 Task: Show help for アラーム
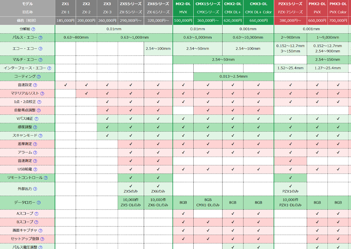click(x=35, y=153)
